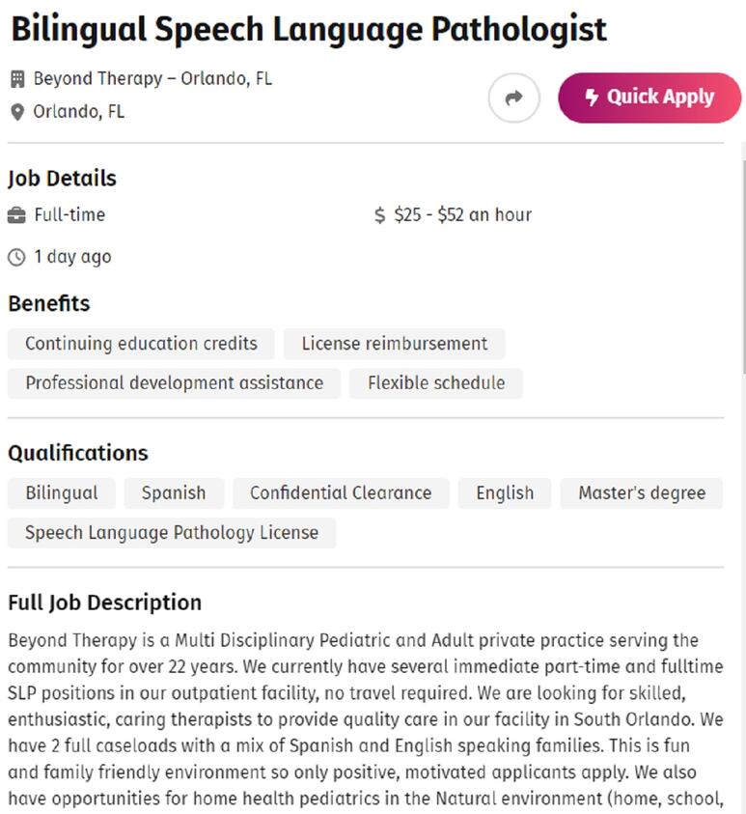Click the Quick Apply button
Screen dimensions: 746x814
tap(649, 98)
